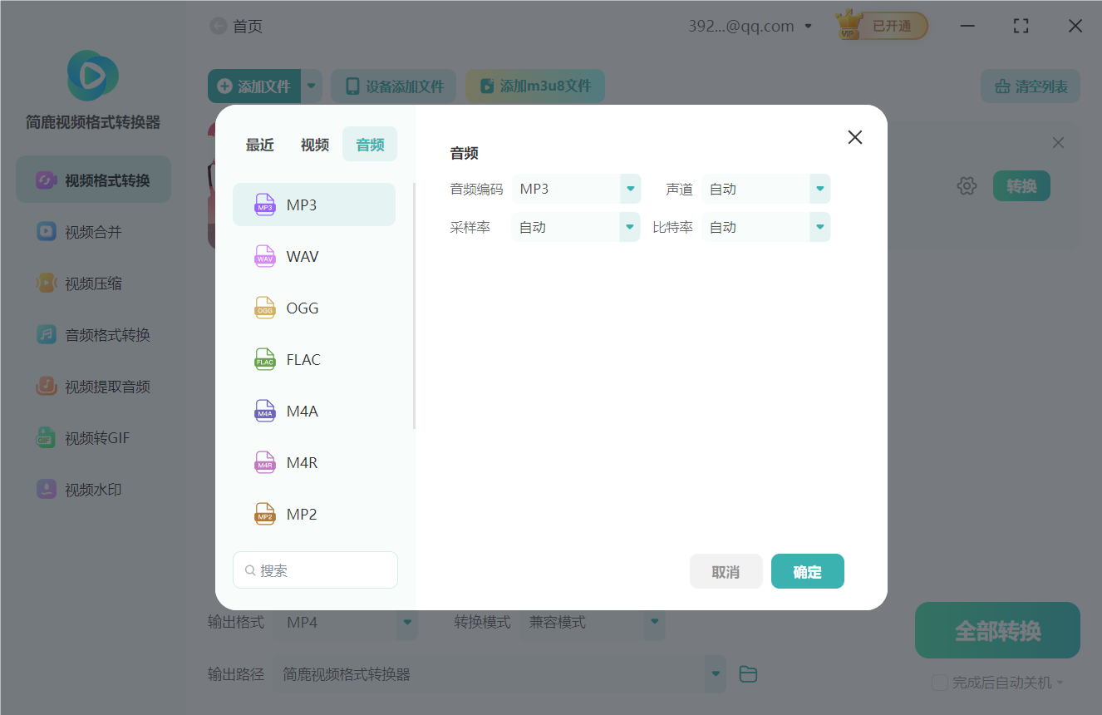The height and width of the screenshot is (715, 1102).
Task: Open the 视频压缩 (video compress) tool
Action: coord(92,283)
